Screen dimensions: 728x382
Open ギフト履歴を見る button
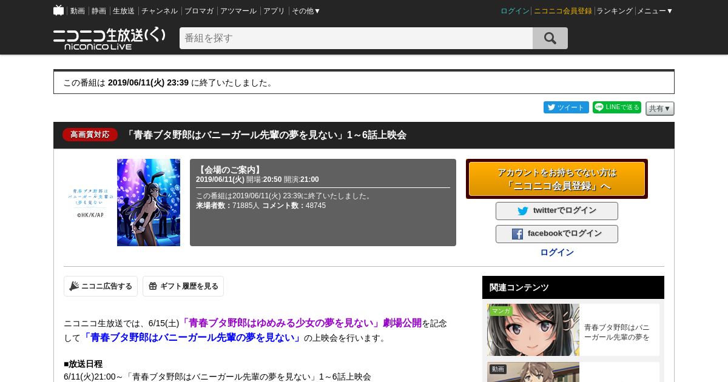(x=183, y=286)
